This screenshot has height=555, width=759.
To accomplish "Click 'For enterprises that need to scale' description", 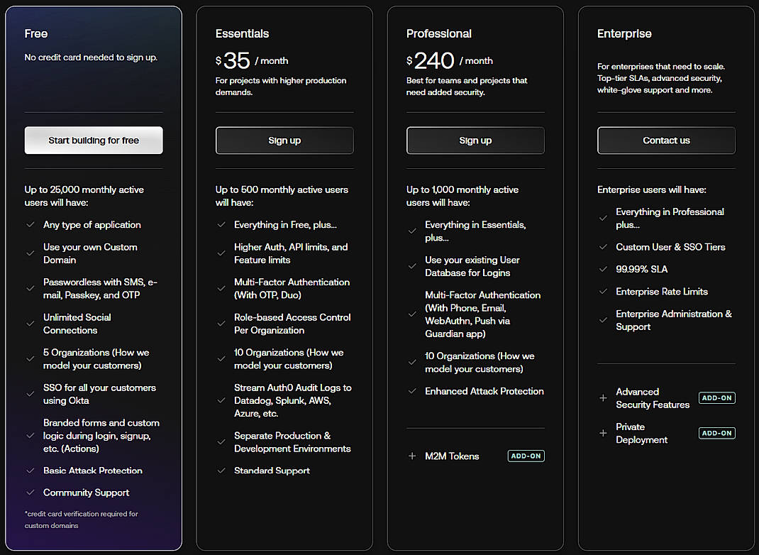I will (660, 78).
